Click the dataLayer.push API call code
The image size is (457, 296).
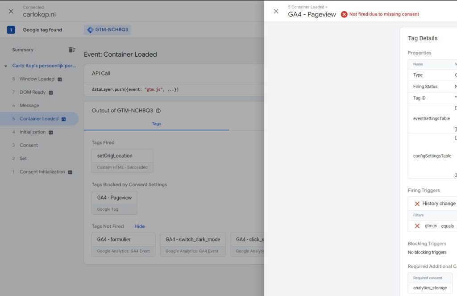click(135, 90)
